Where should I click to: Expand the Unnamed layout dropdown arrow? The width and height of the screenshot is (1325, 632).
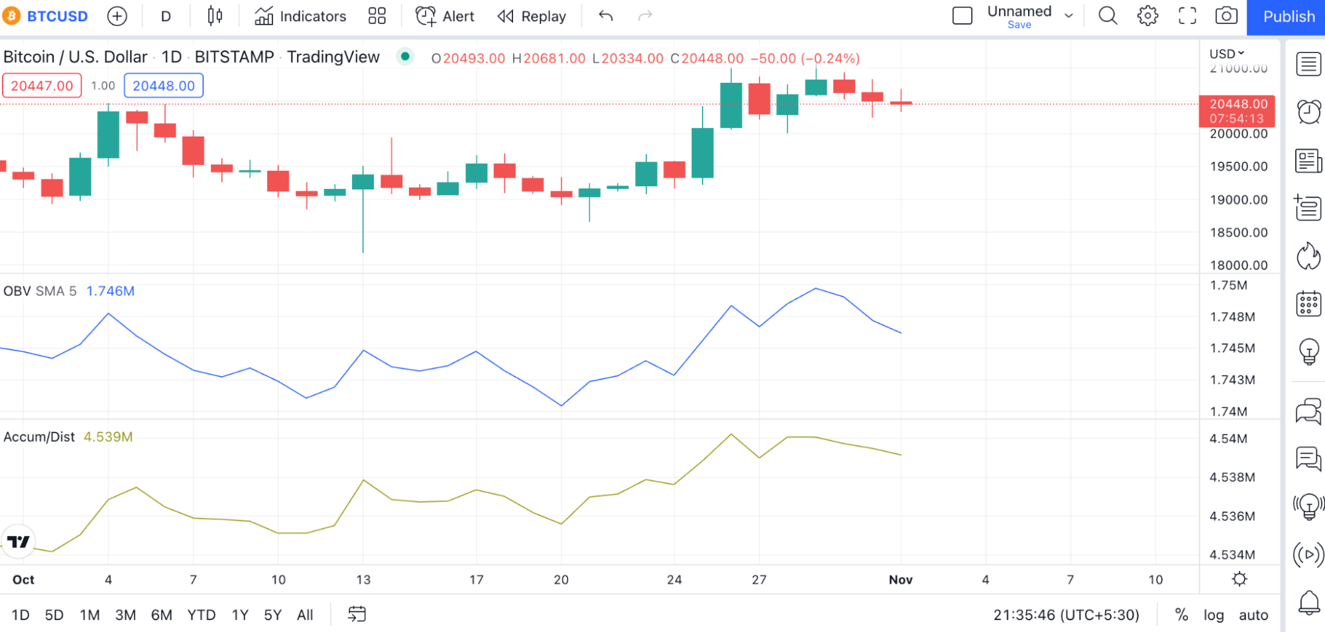point(1068,16)
